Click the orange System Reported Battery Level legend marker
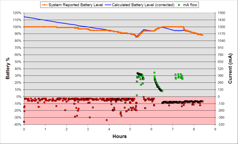 (x=44, y=5)
